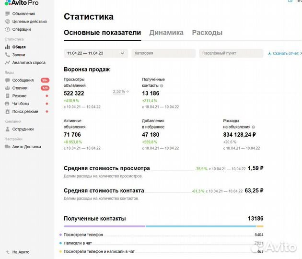Click the На Авито link
The height and width of the screenshot is (259, 302).
(x=21, y=252)
